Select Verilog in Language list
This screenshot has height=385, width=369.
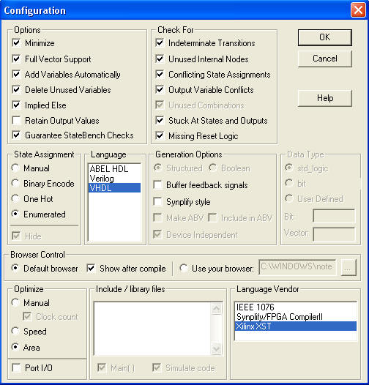(x=114, y=179)
